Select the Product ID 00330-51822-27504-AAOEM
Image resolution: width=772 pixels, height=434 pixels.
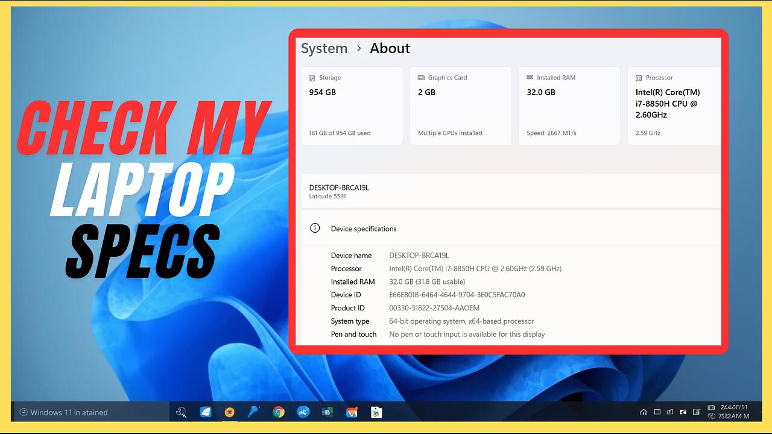[x=434, y=309]
